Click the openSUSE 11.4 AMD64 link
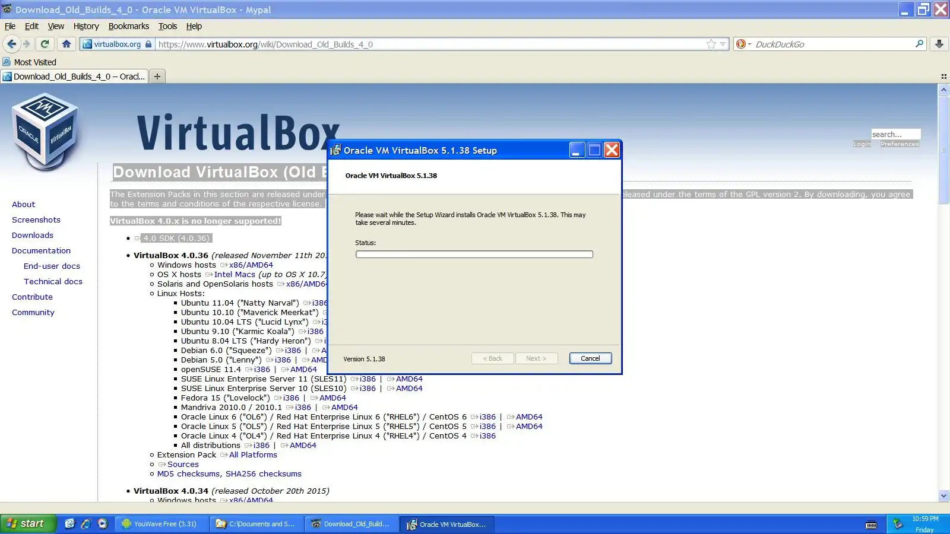This screenshot has height=534, width=950. click(303, 369)
